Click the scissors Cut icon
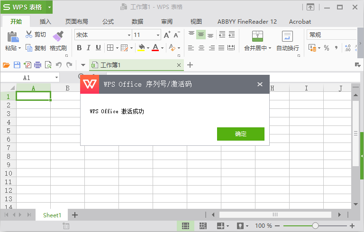This screenshot has width=364, height=232. pos(29,35)
